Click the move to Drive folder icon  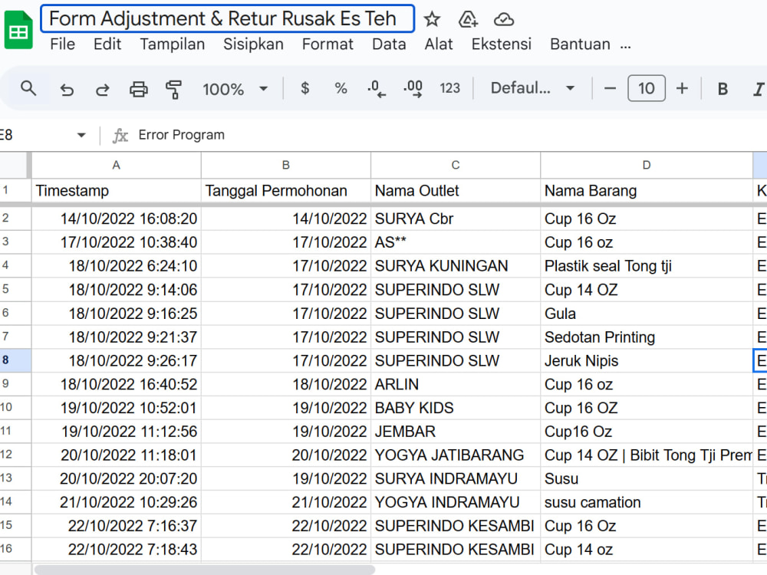pyautogui.click(x=468, y=20)
